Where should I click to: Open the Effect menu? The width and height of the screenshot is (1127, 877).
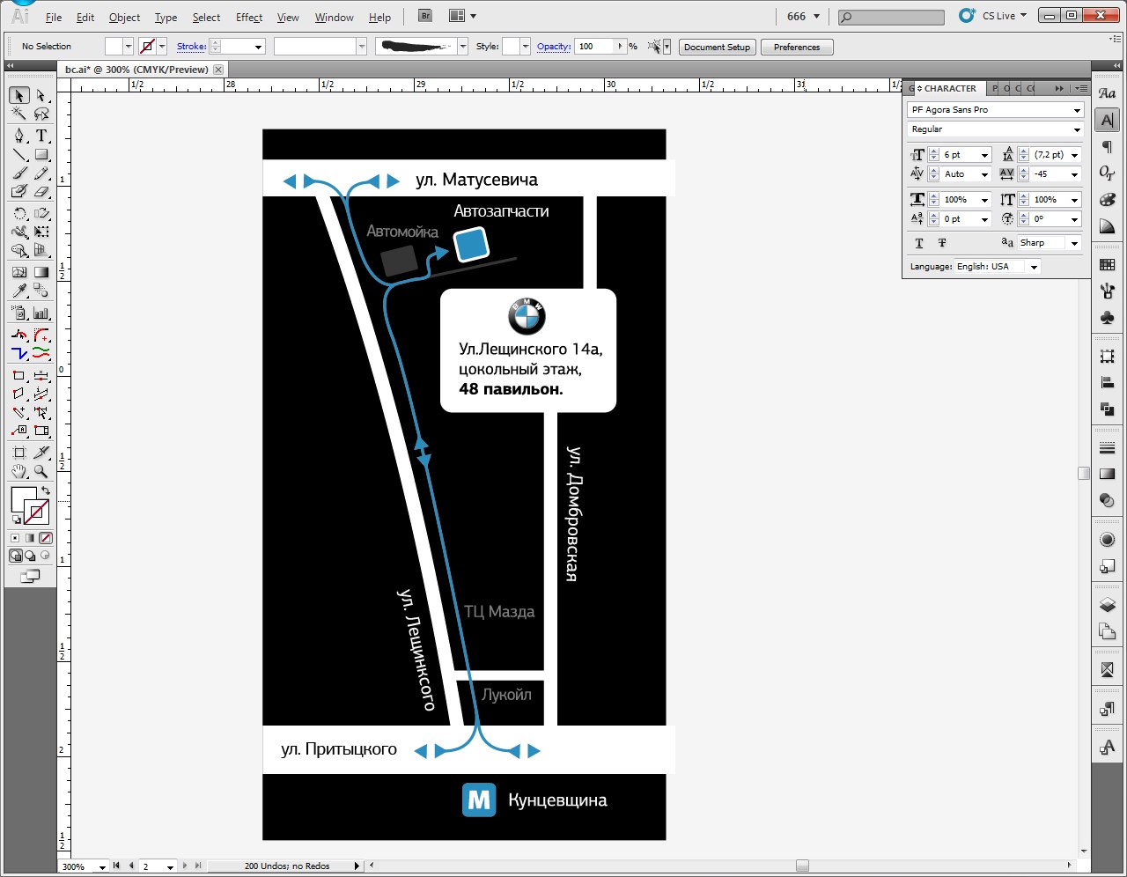click(x=249, y=17)
